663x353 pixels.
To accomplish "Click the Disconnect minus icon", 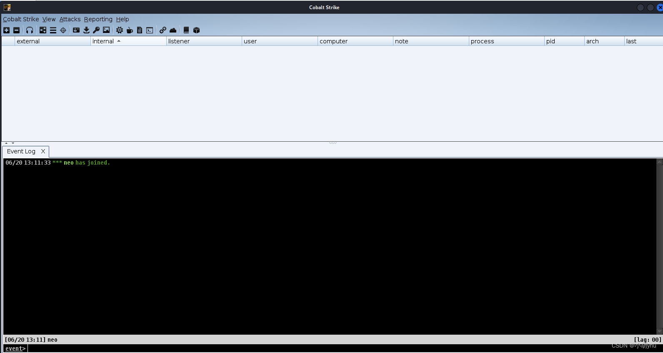I will tap(16, 30).
